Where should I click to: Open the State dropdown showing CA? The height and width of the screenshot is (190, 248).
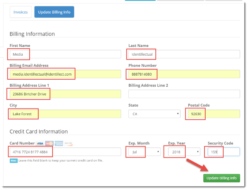154,114
